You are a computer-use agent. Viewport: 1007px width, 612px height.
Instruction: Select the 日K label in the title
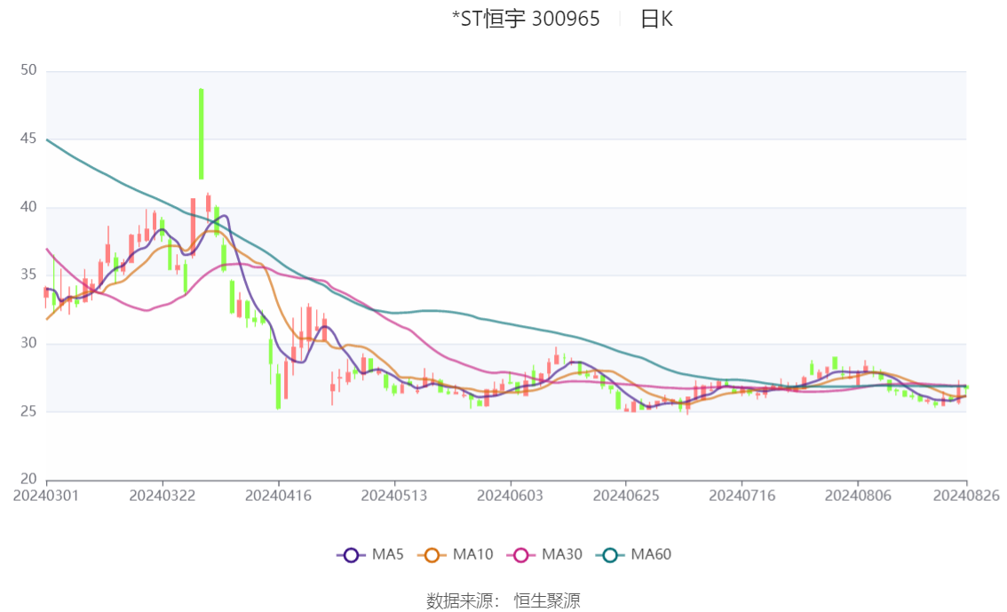pos(656,19)
